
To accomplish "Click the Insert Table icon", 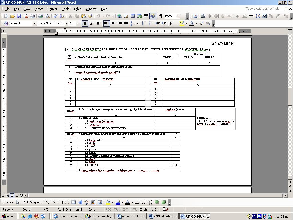I will pyautogui.click(x=133, y=16).
